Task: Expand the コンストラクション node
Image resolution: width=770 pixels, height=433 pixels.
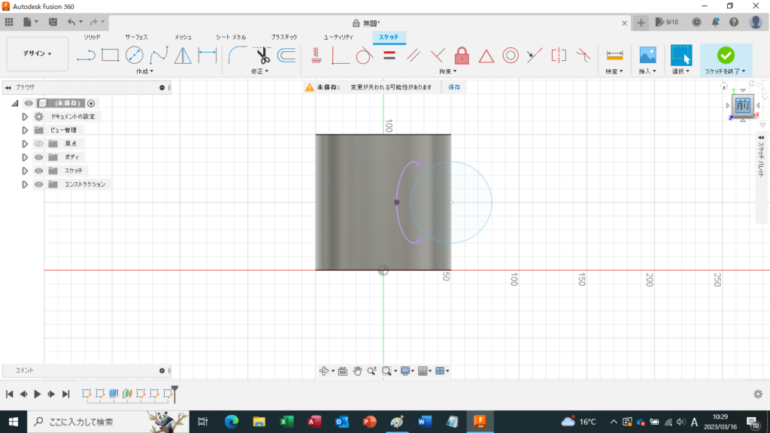Action: click(x=25, y=185)
